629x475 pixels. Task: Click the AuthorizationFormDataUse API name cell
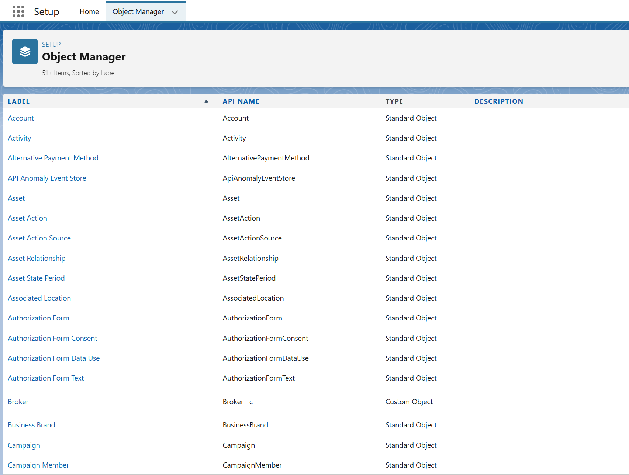266,358
